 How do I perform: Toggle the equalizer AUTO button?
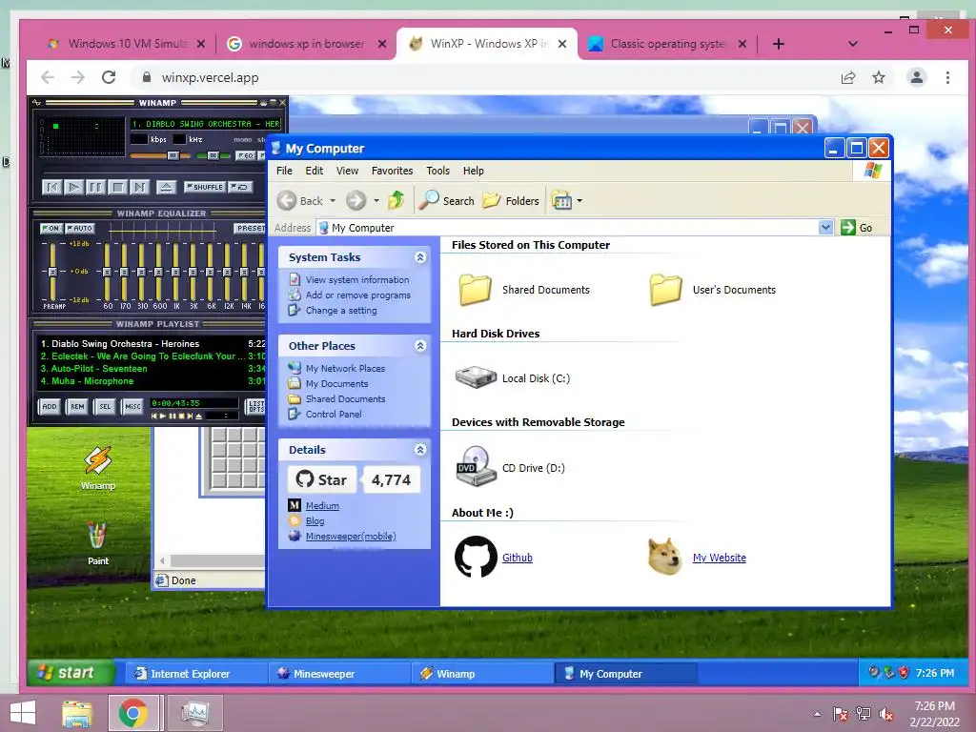click(80, 228)
